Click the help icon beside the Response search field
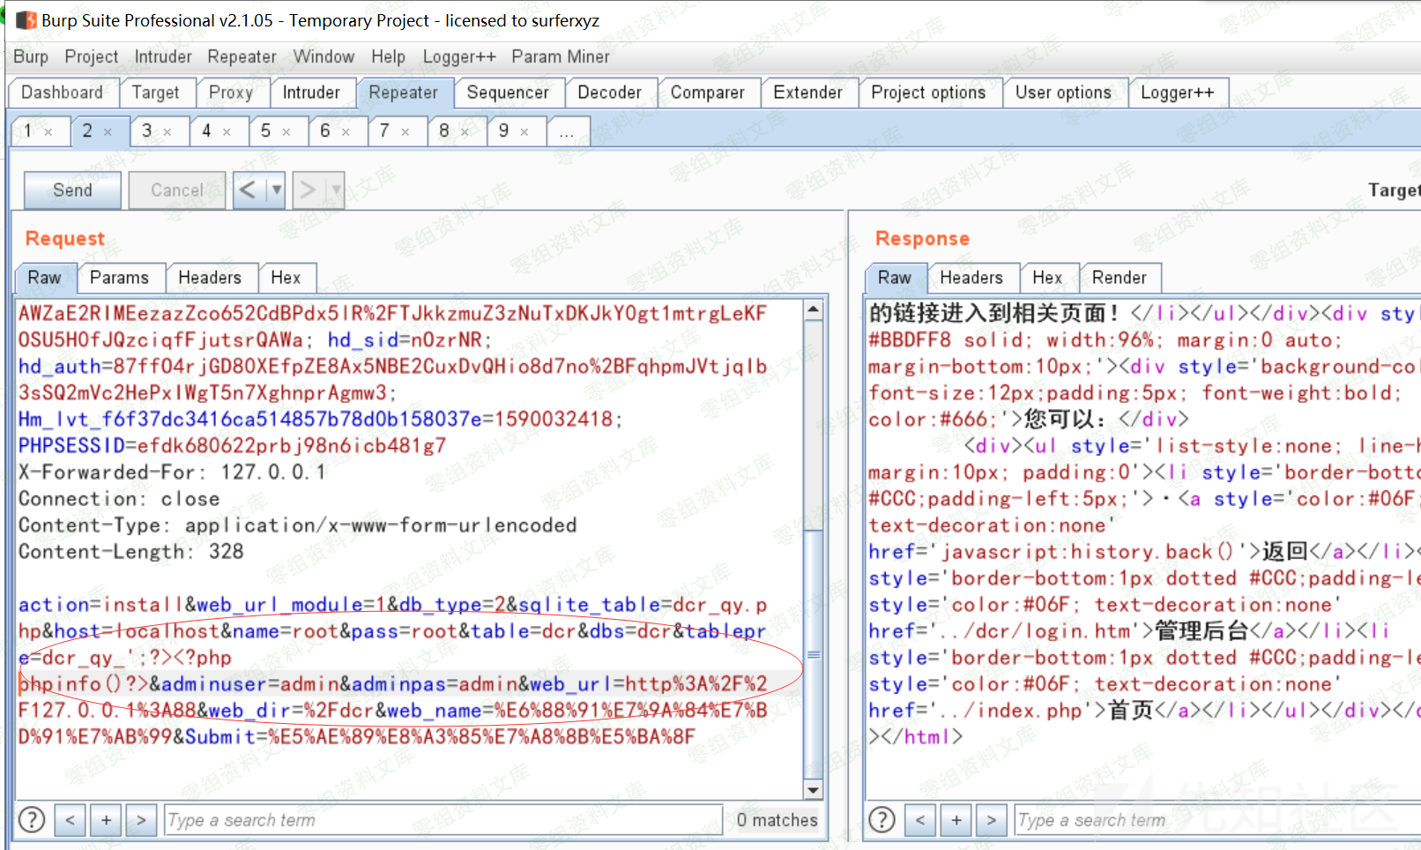The height and width of the screenshot is (850, 1421). point(882,819)
